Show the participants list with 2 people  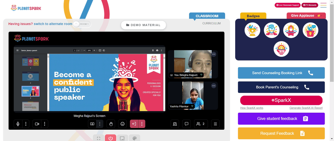[x=201, y=124]
